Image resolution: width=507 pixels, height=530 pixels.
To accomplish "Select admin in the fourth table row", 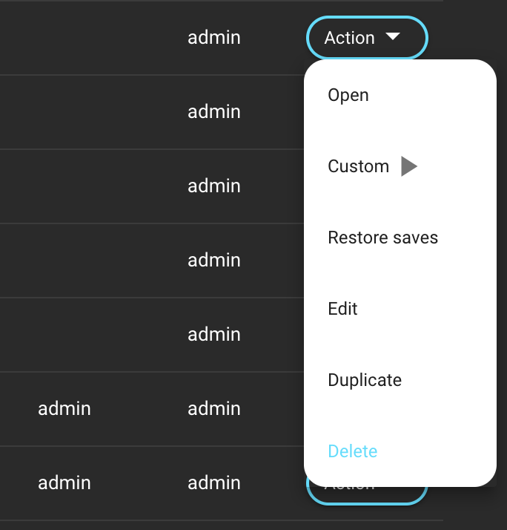I will coord(214,260).
